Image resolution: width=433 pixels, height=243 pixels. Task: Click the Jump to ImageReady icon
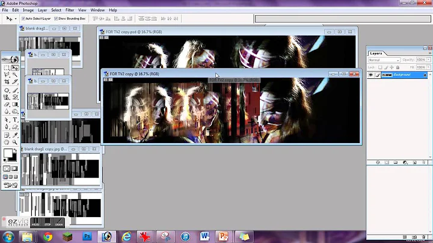[11, 185]
